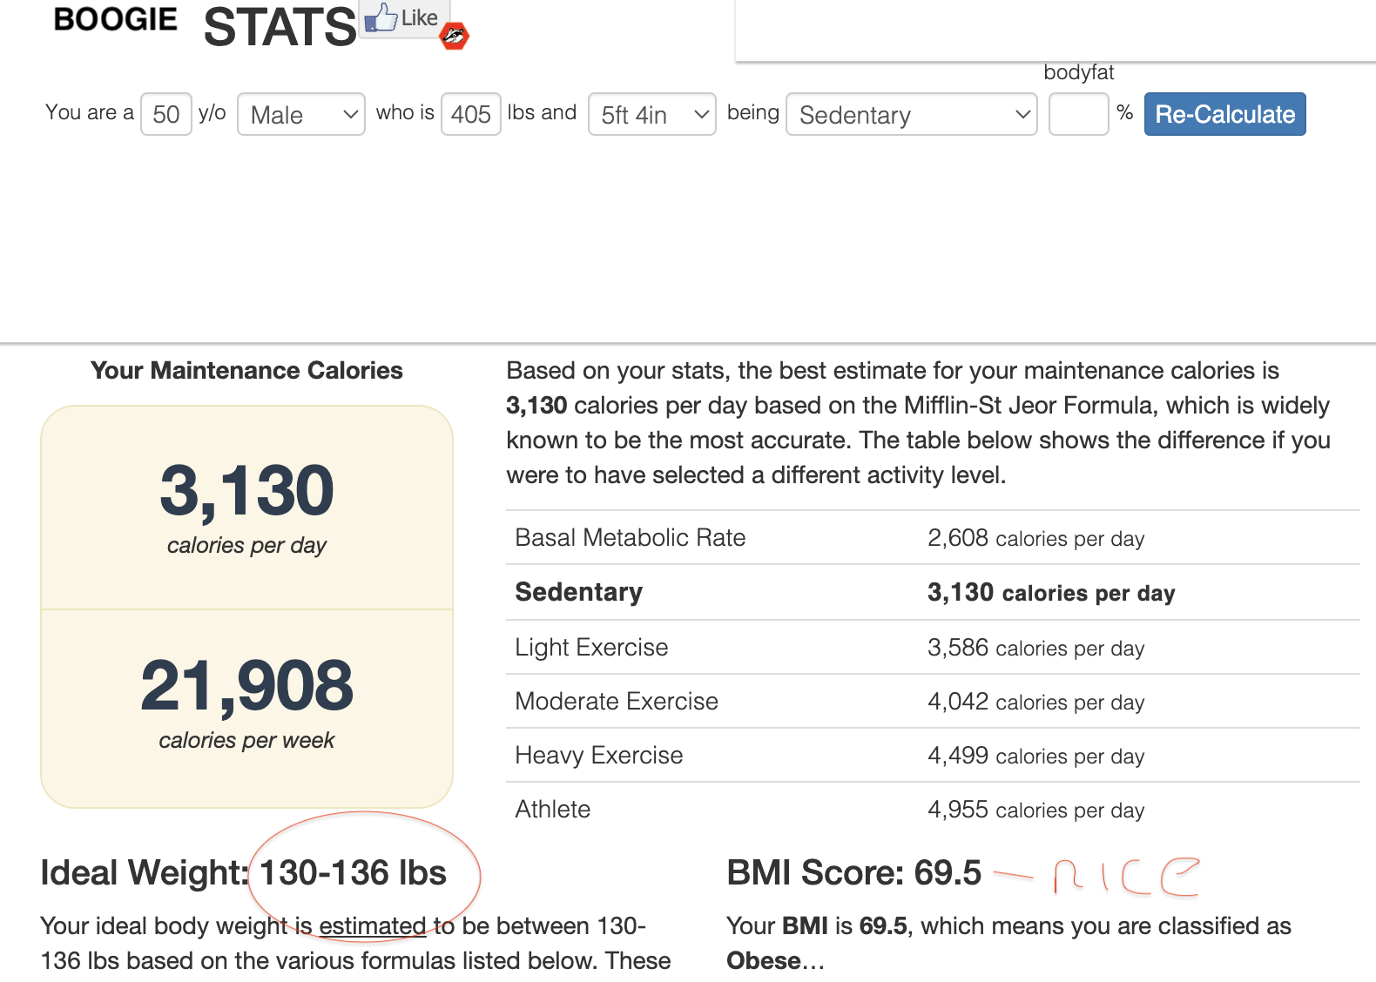Click the underlined 'estimated' link

373,926
